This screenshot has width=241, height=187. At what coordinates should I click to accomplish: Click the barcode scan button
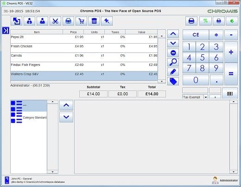click(230, 93)
